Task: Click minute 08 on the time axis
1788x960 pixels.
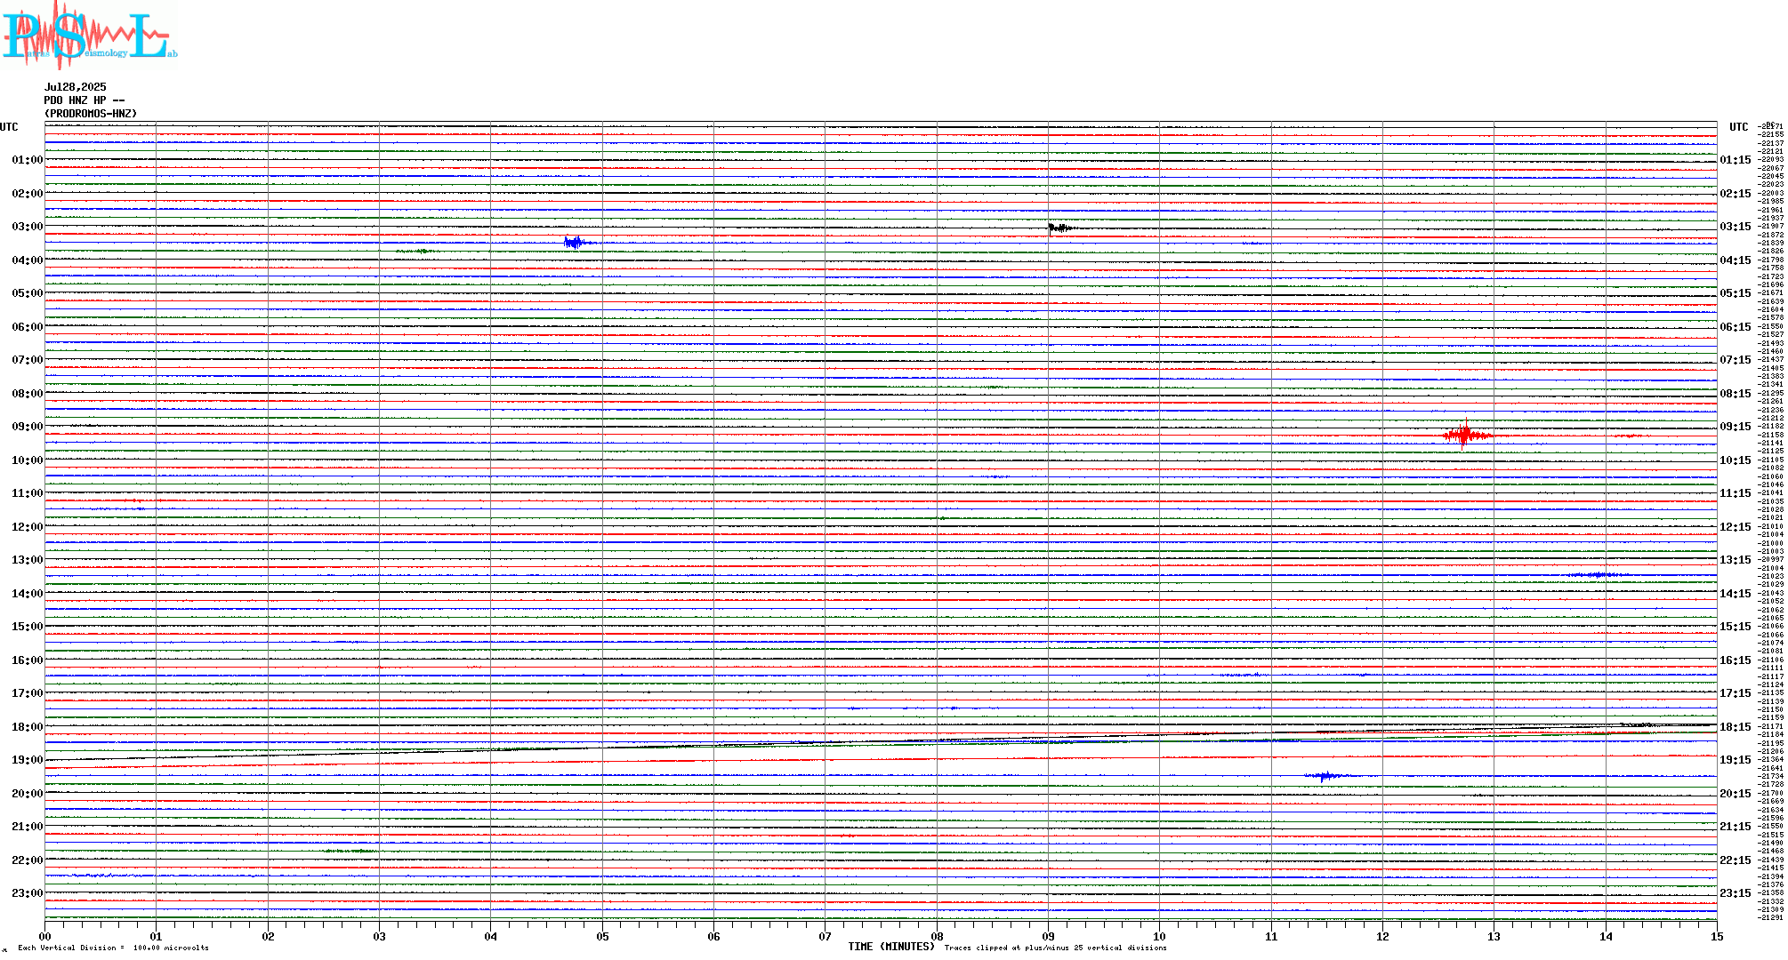Action: tap(937, 936)
